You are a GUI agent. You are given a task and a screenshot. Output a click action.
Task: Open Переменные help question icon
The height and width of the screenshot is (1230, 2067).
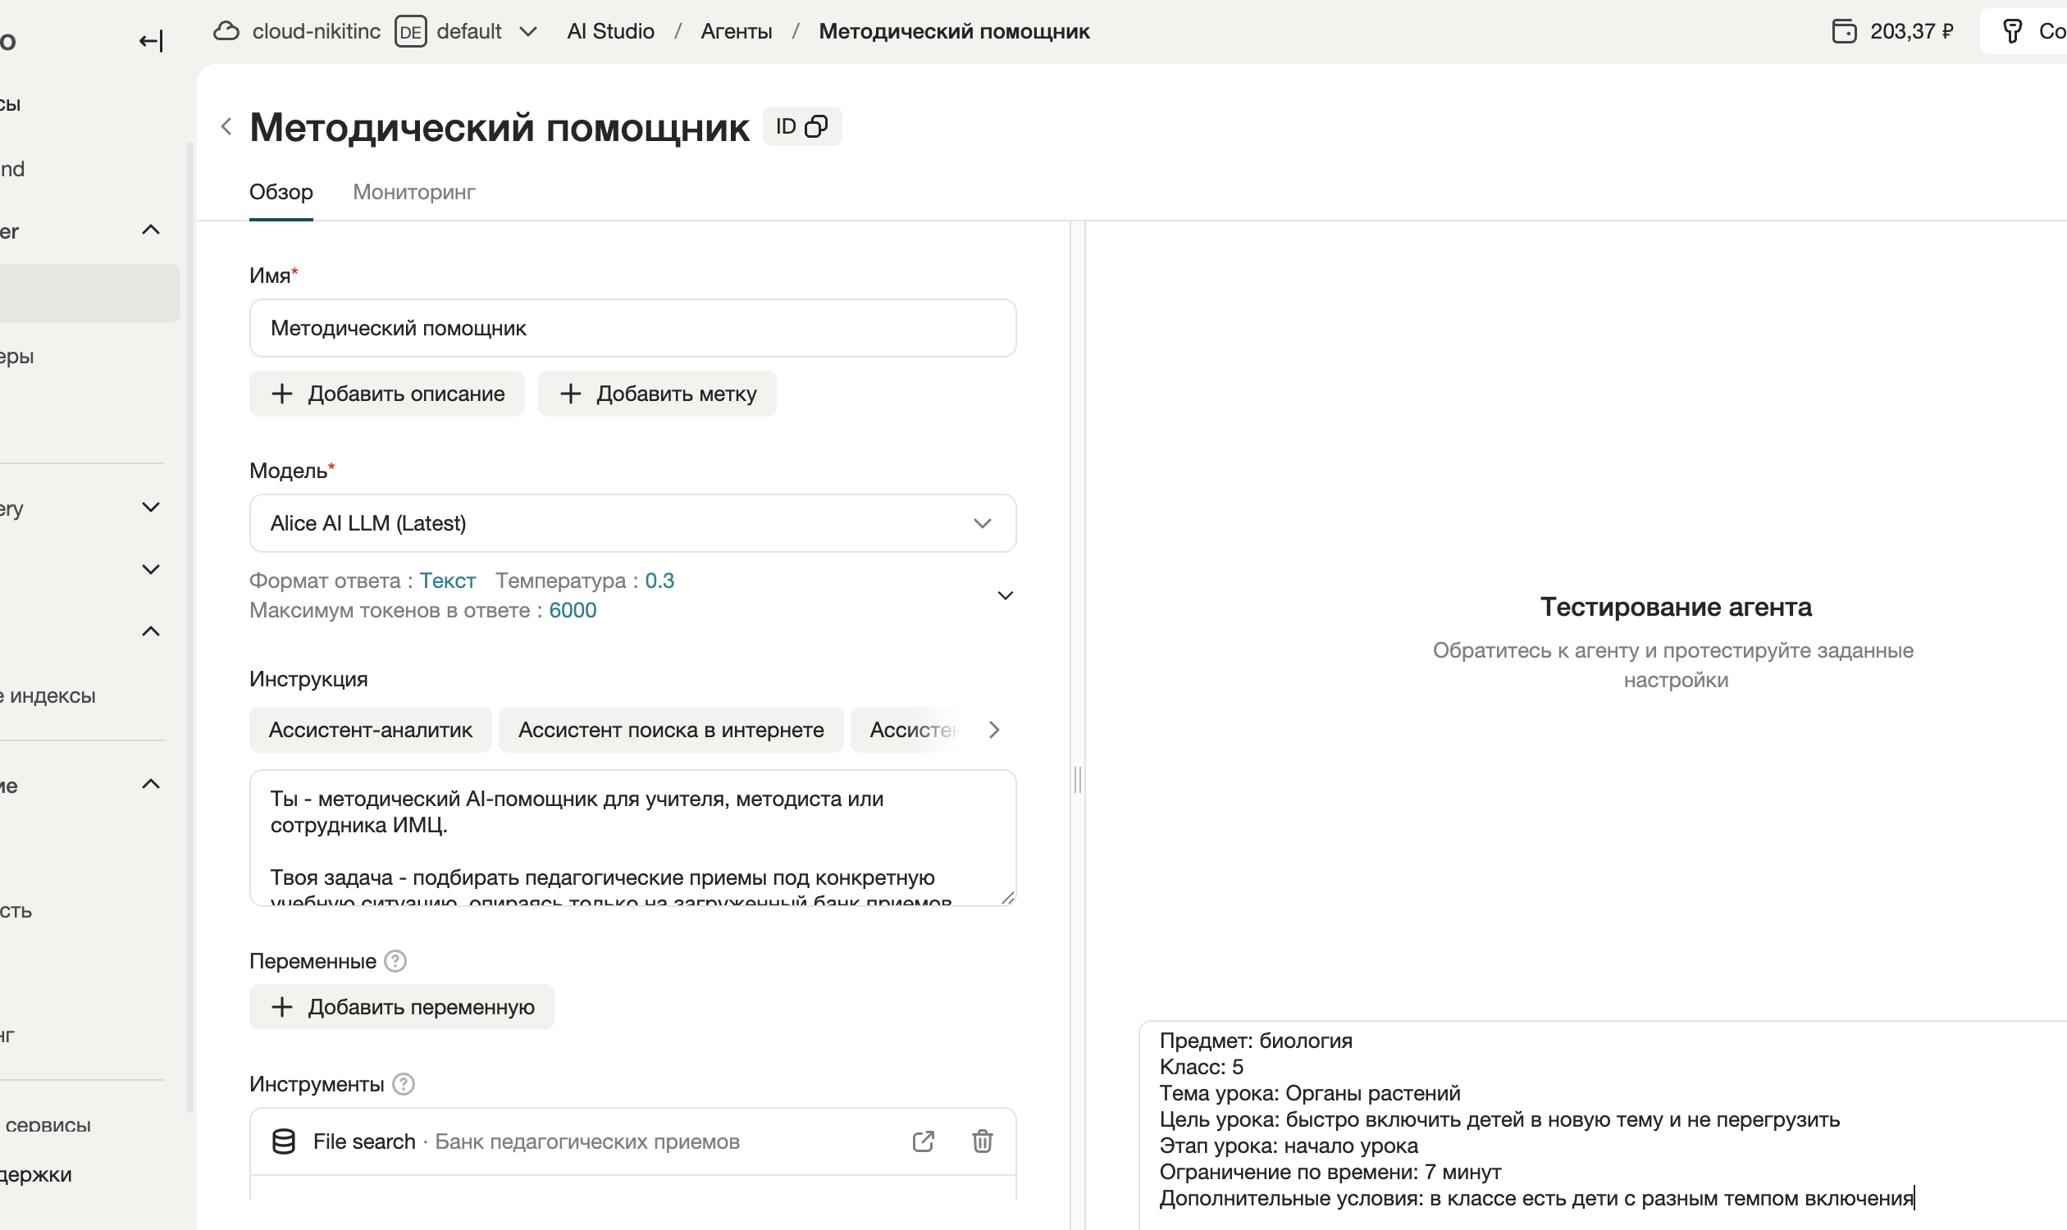tap(395, 962)
